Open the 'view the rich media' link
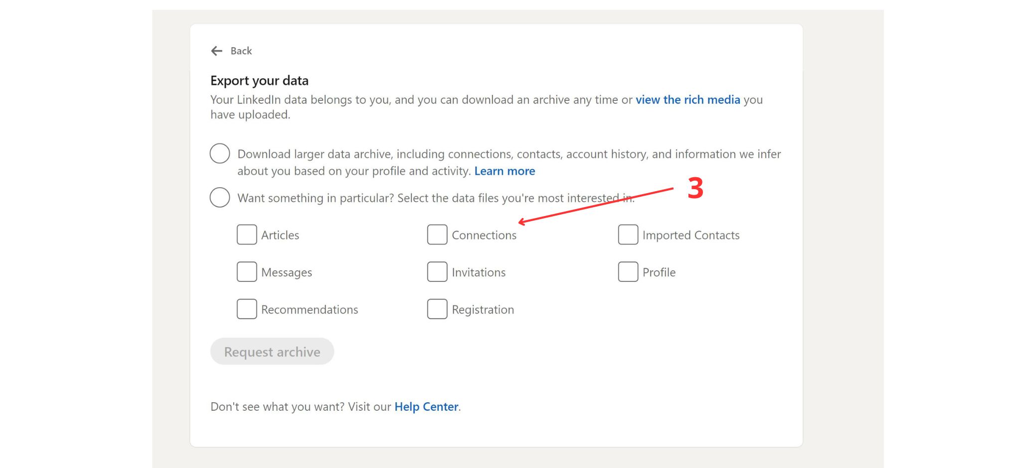Image resolution: width=1021 pixels, height=468 pixels. click(x=687, y=100)
